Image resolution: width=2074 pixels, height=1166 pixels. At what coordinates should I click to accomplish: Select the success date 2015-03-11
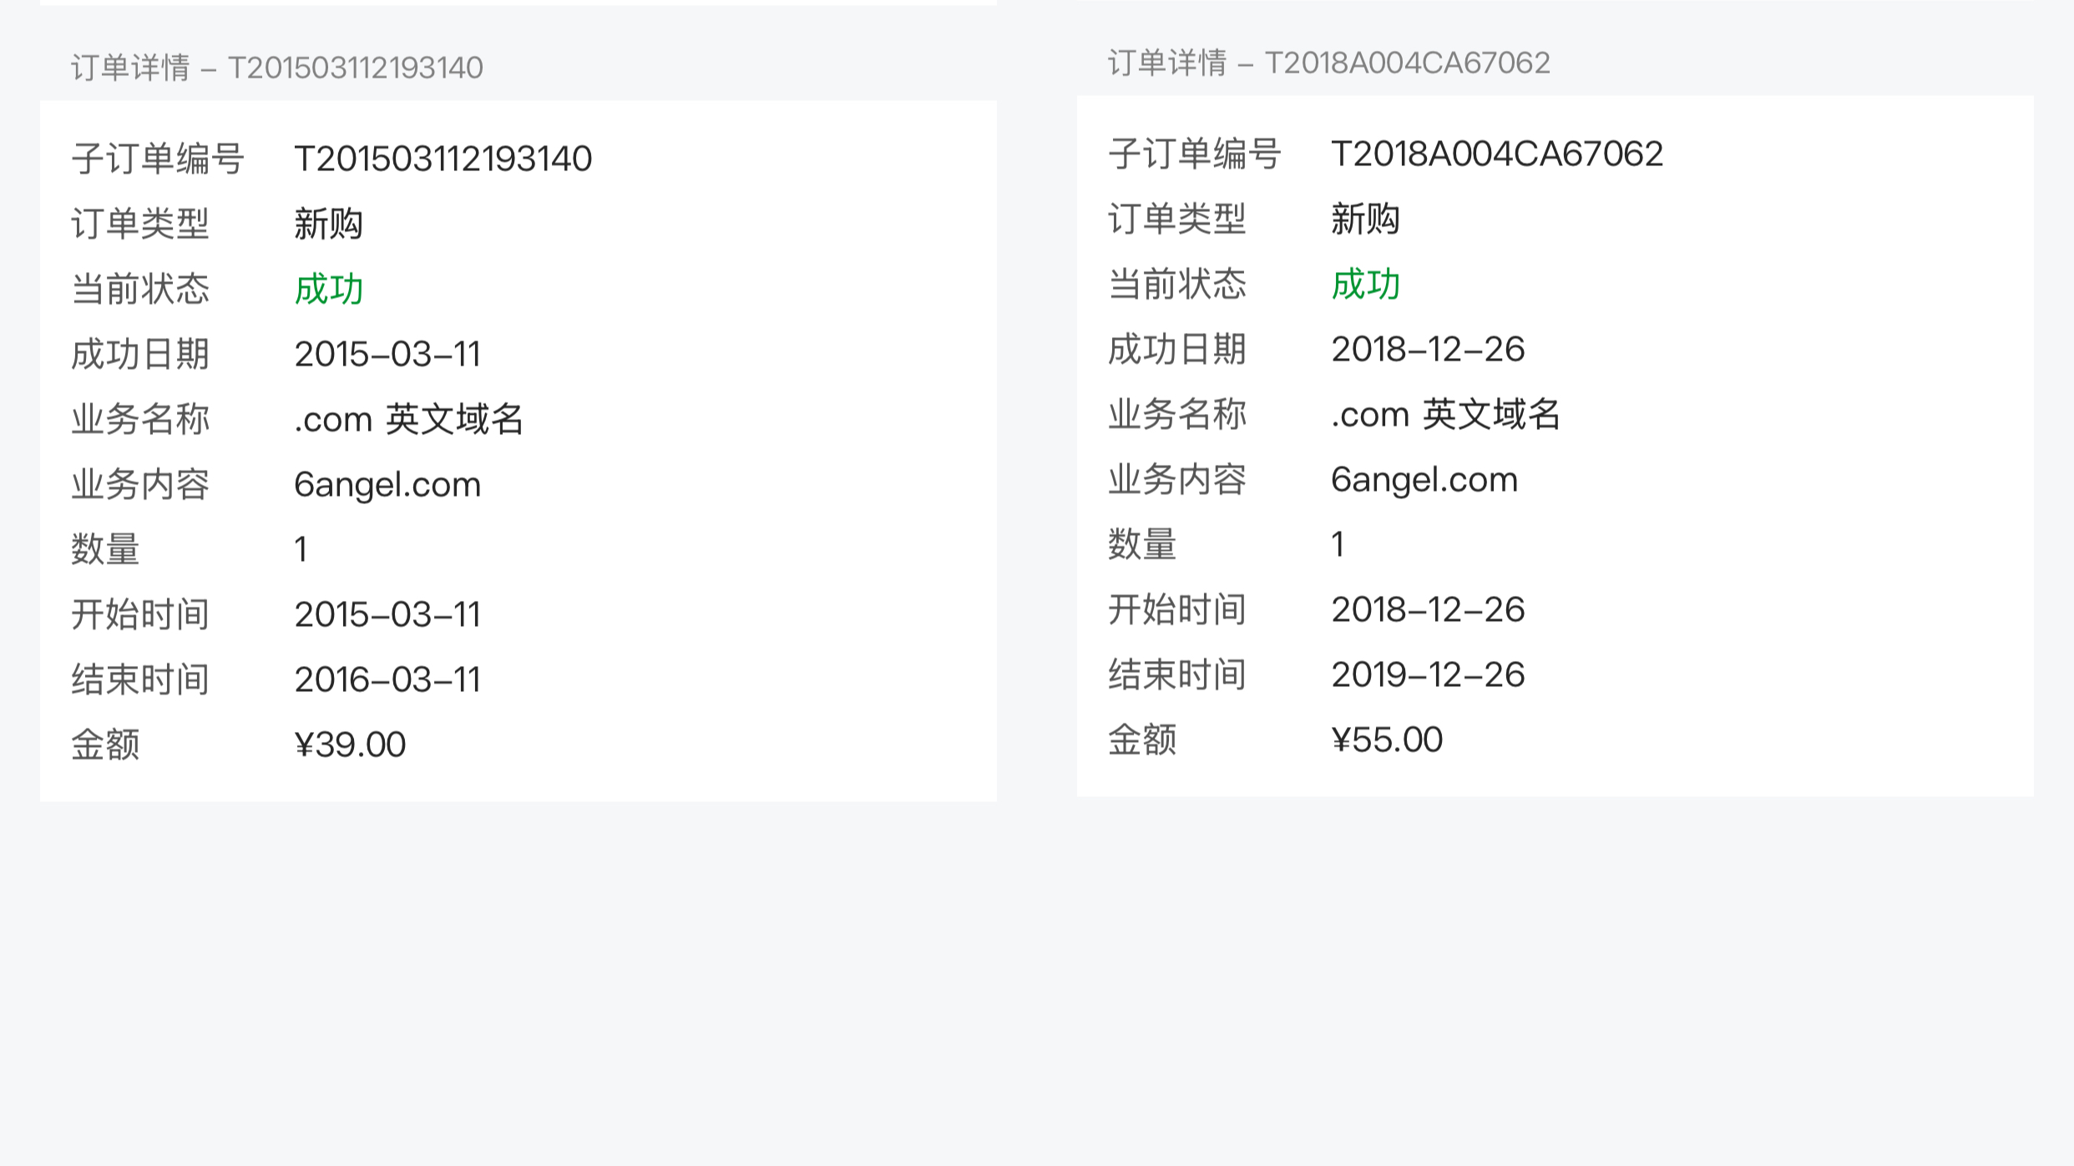(389, 353)
